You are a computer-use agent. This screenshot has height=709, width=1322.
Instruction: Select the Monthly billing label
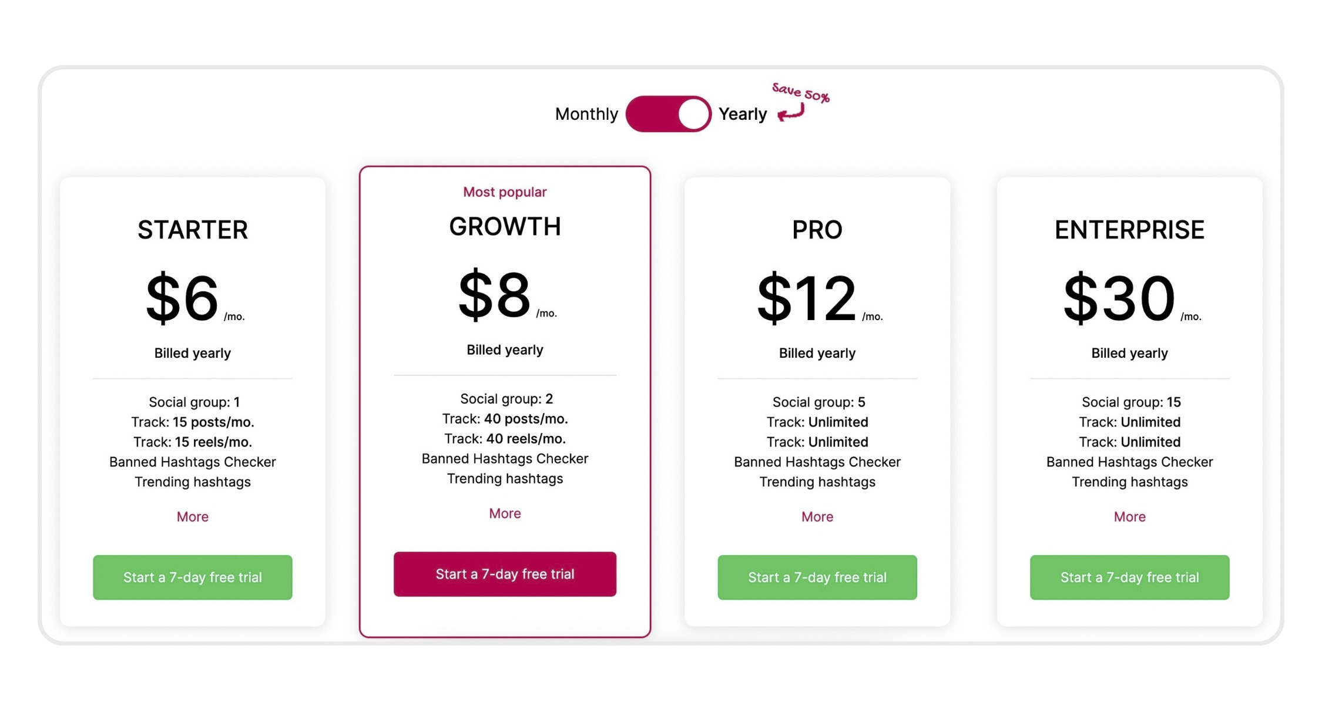point(586,114)
